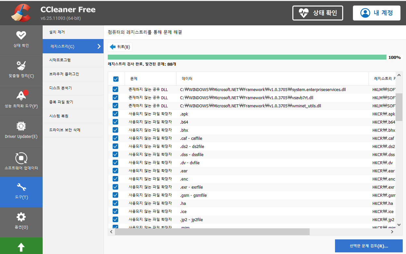Sort by 레지스트리 키 column header
This screenshot has height=254, width=406.
click(383, 79)
